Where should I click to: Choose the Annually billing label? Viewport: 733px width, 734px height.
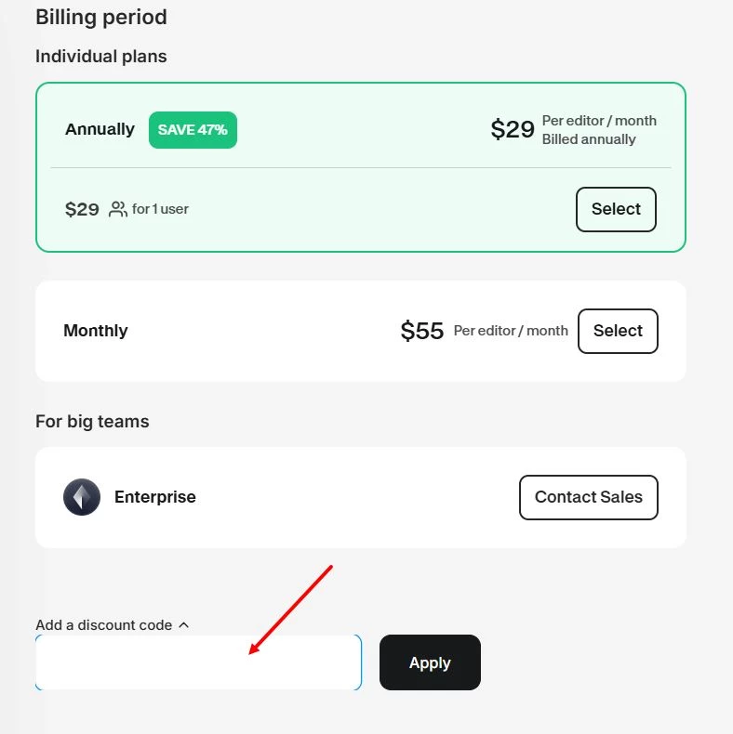(100, 129)
